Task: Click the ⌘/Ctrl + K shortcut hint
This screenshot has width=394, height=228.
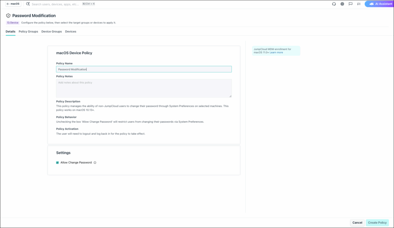Action: 88,4
